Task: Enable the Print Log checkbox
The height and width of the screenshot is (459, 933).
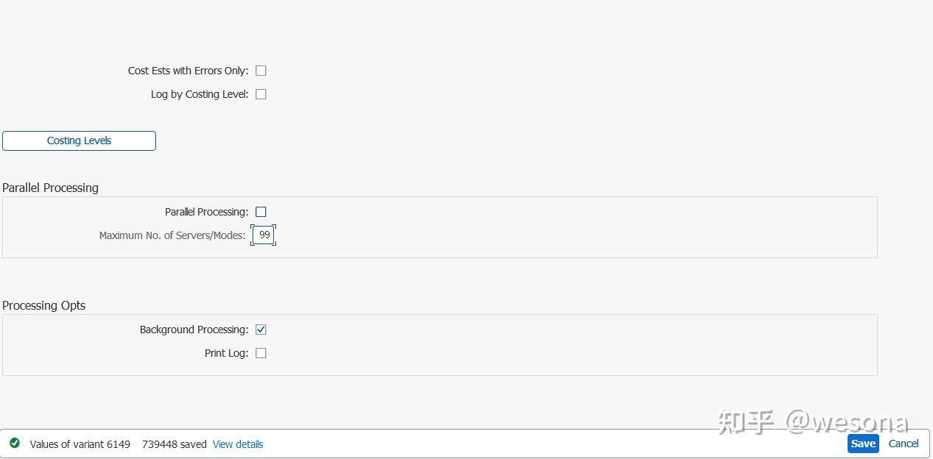Action: (x=261, y=353)
